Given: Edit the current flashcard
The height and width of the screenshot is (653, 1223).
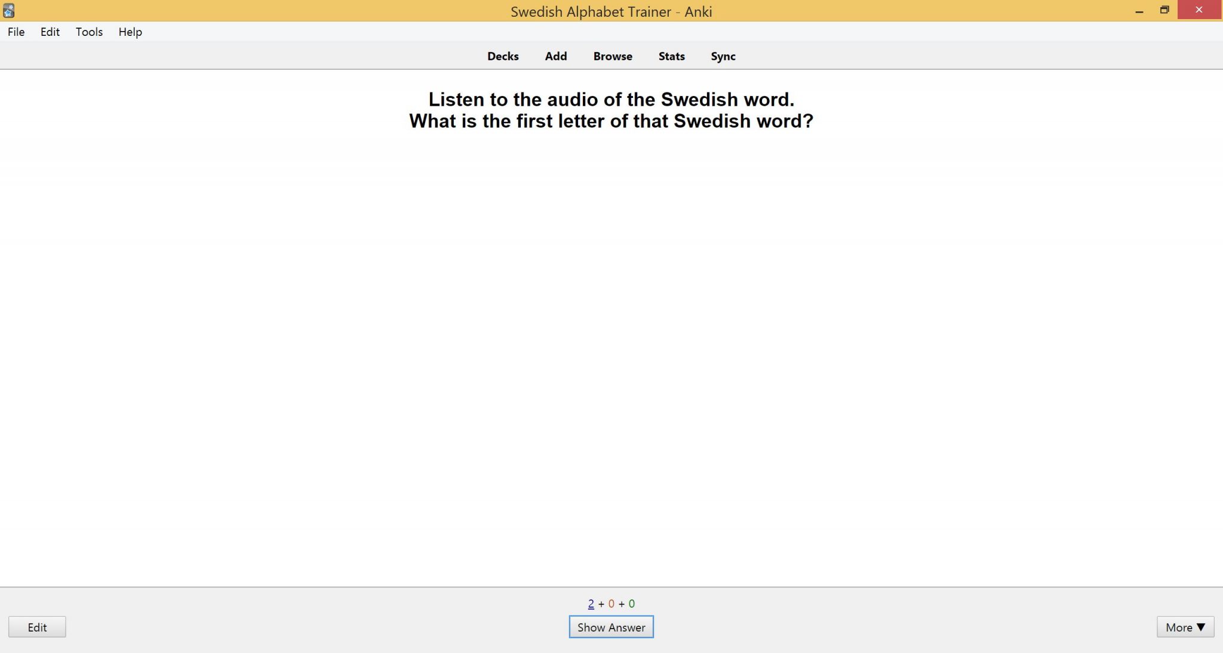Looking at the screenshot, I should pyautogui.click(x=37, y=627).
